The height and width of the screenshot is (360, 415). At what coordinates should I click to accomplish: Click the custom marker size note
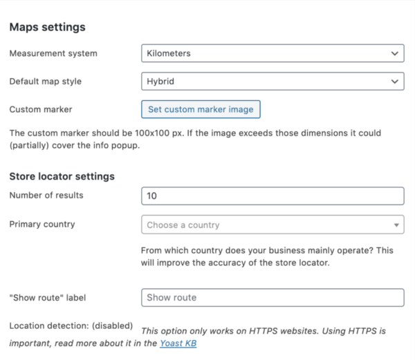195,139
